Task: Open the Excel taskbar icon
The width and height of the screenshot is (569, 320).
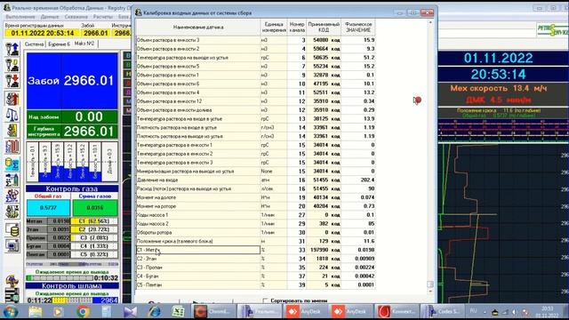Action: coord(178,312)
